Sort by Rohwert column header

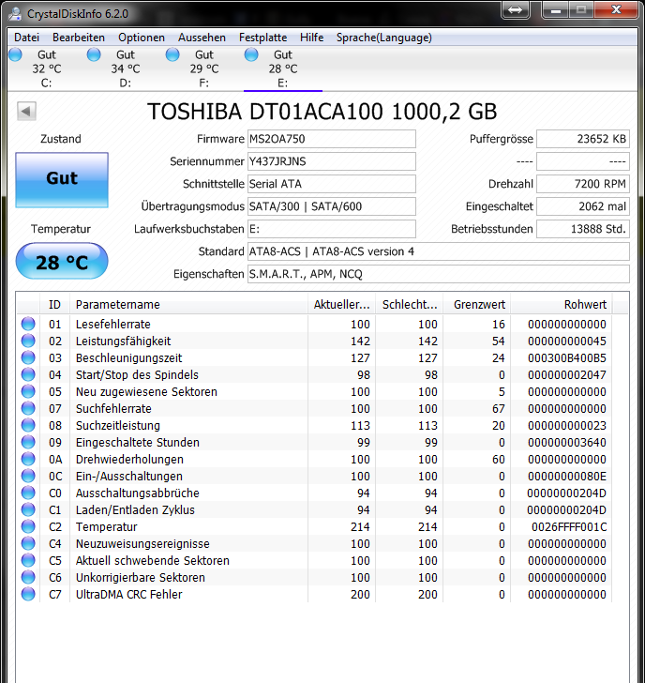tap(562, 305)
